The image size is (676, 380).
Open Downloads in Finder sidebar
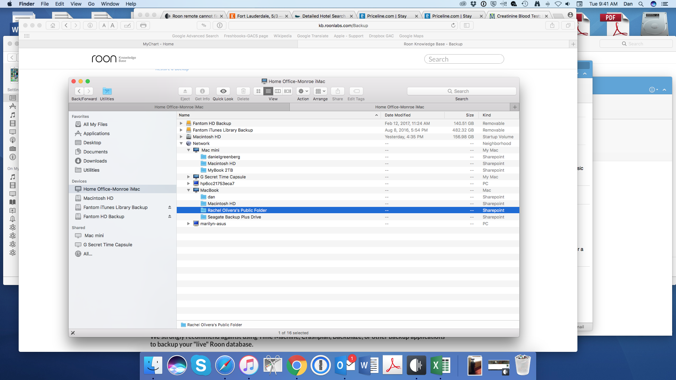pos(95,161)
